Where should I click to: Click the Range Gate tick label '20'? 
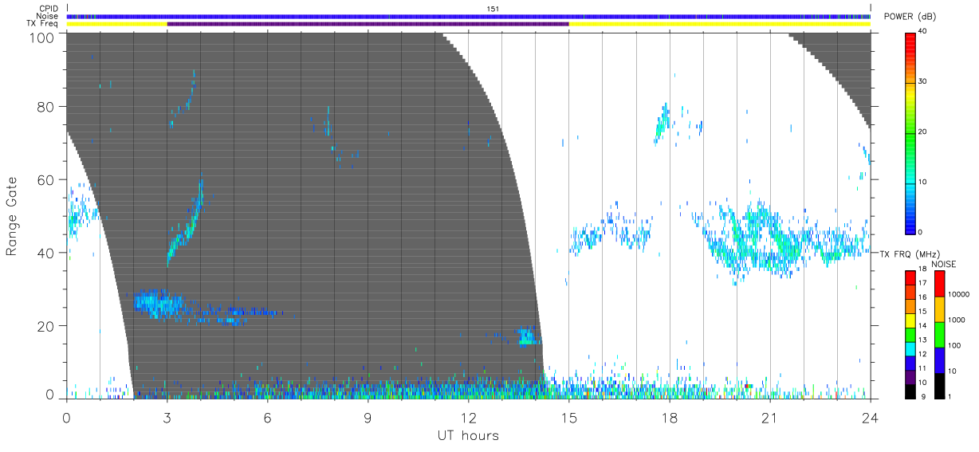(x=46, y=327)
